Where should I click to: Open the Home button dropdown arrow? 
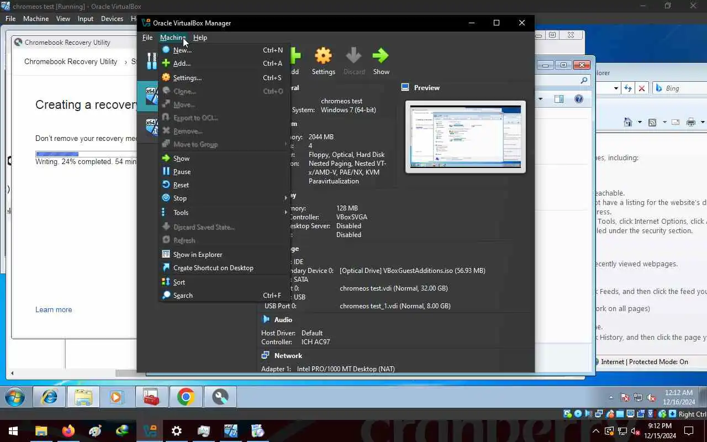(640, 122)
